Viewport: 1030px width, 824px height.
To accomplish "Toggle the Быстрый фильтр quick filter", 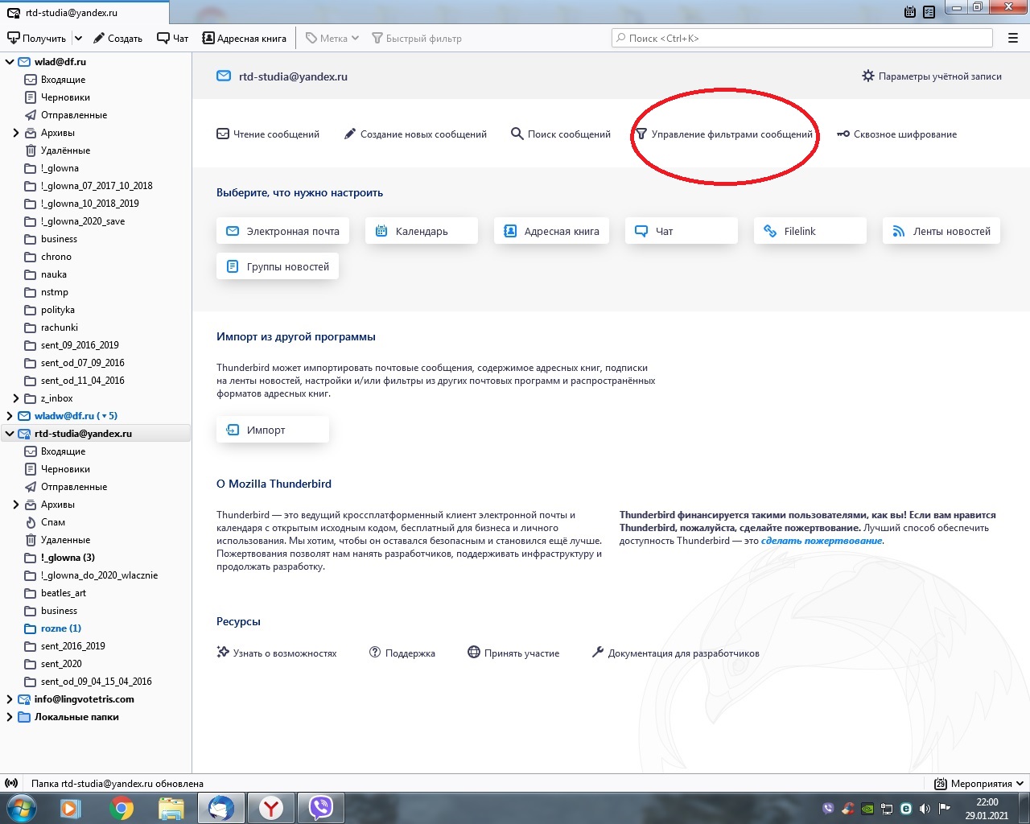I will click(416, 38).
